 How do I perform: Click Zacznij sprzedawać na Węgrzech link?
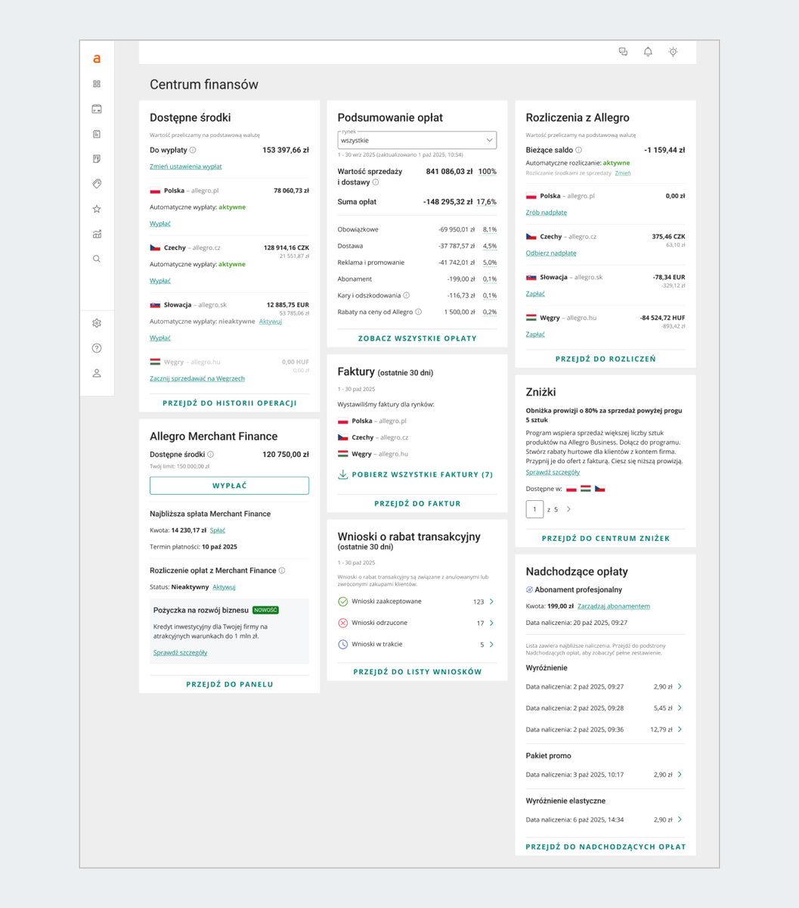tap(197, 378)
